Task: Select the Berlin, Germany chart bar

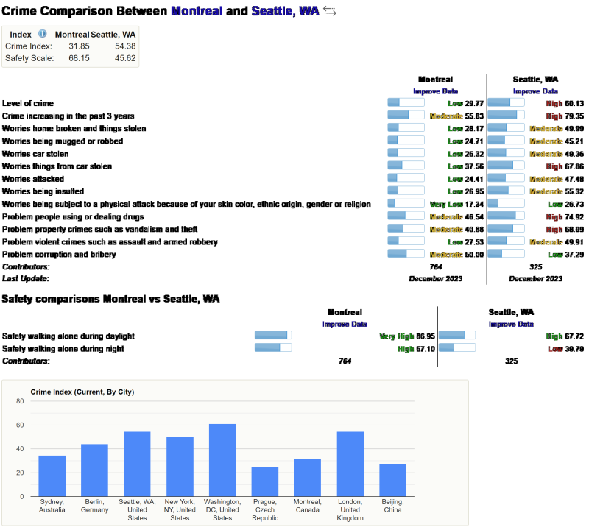Action: point(94,470)
